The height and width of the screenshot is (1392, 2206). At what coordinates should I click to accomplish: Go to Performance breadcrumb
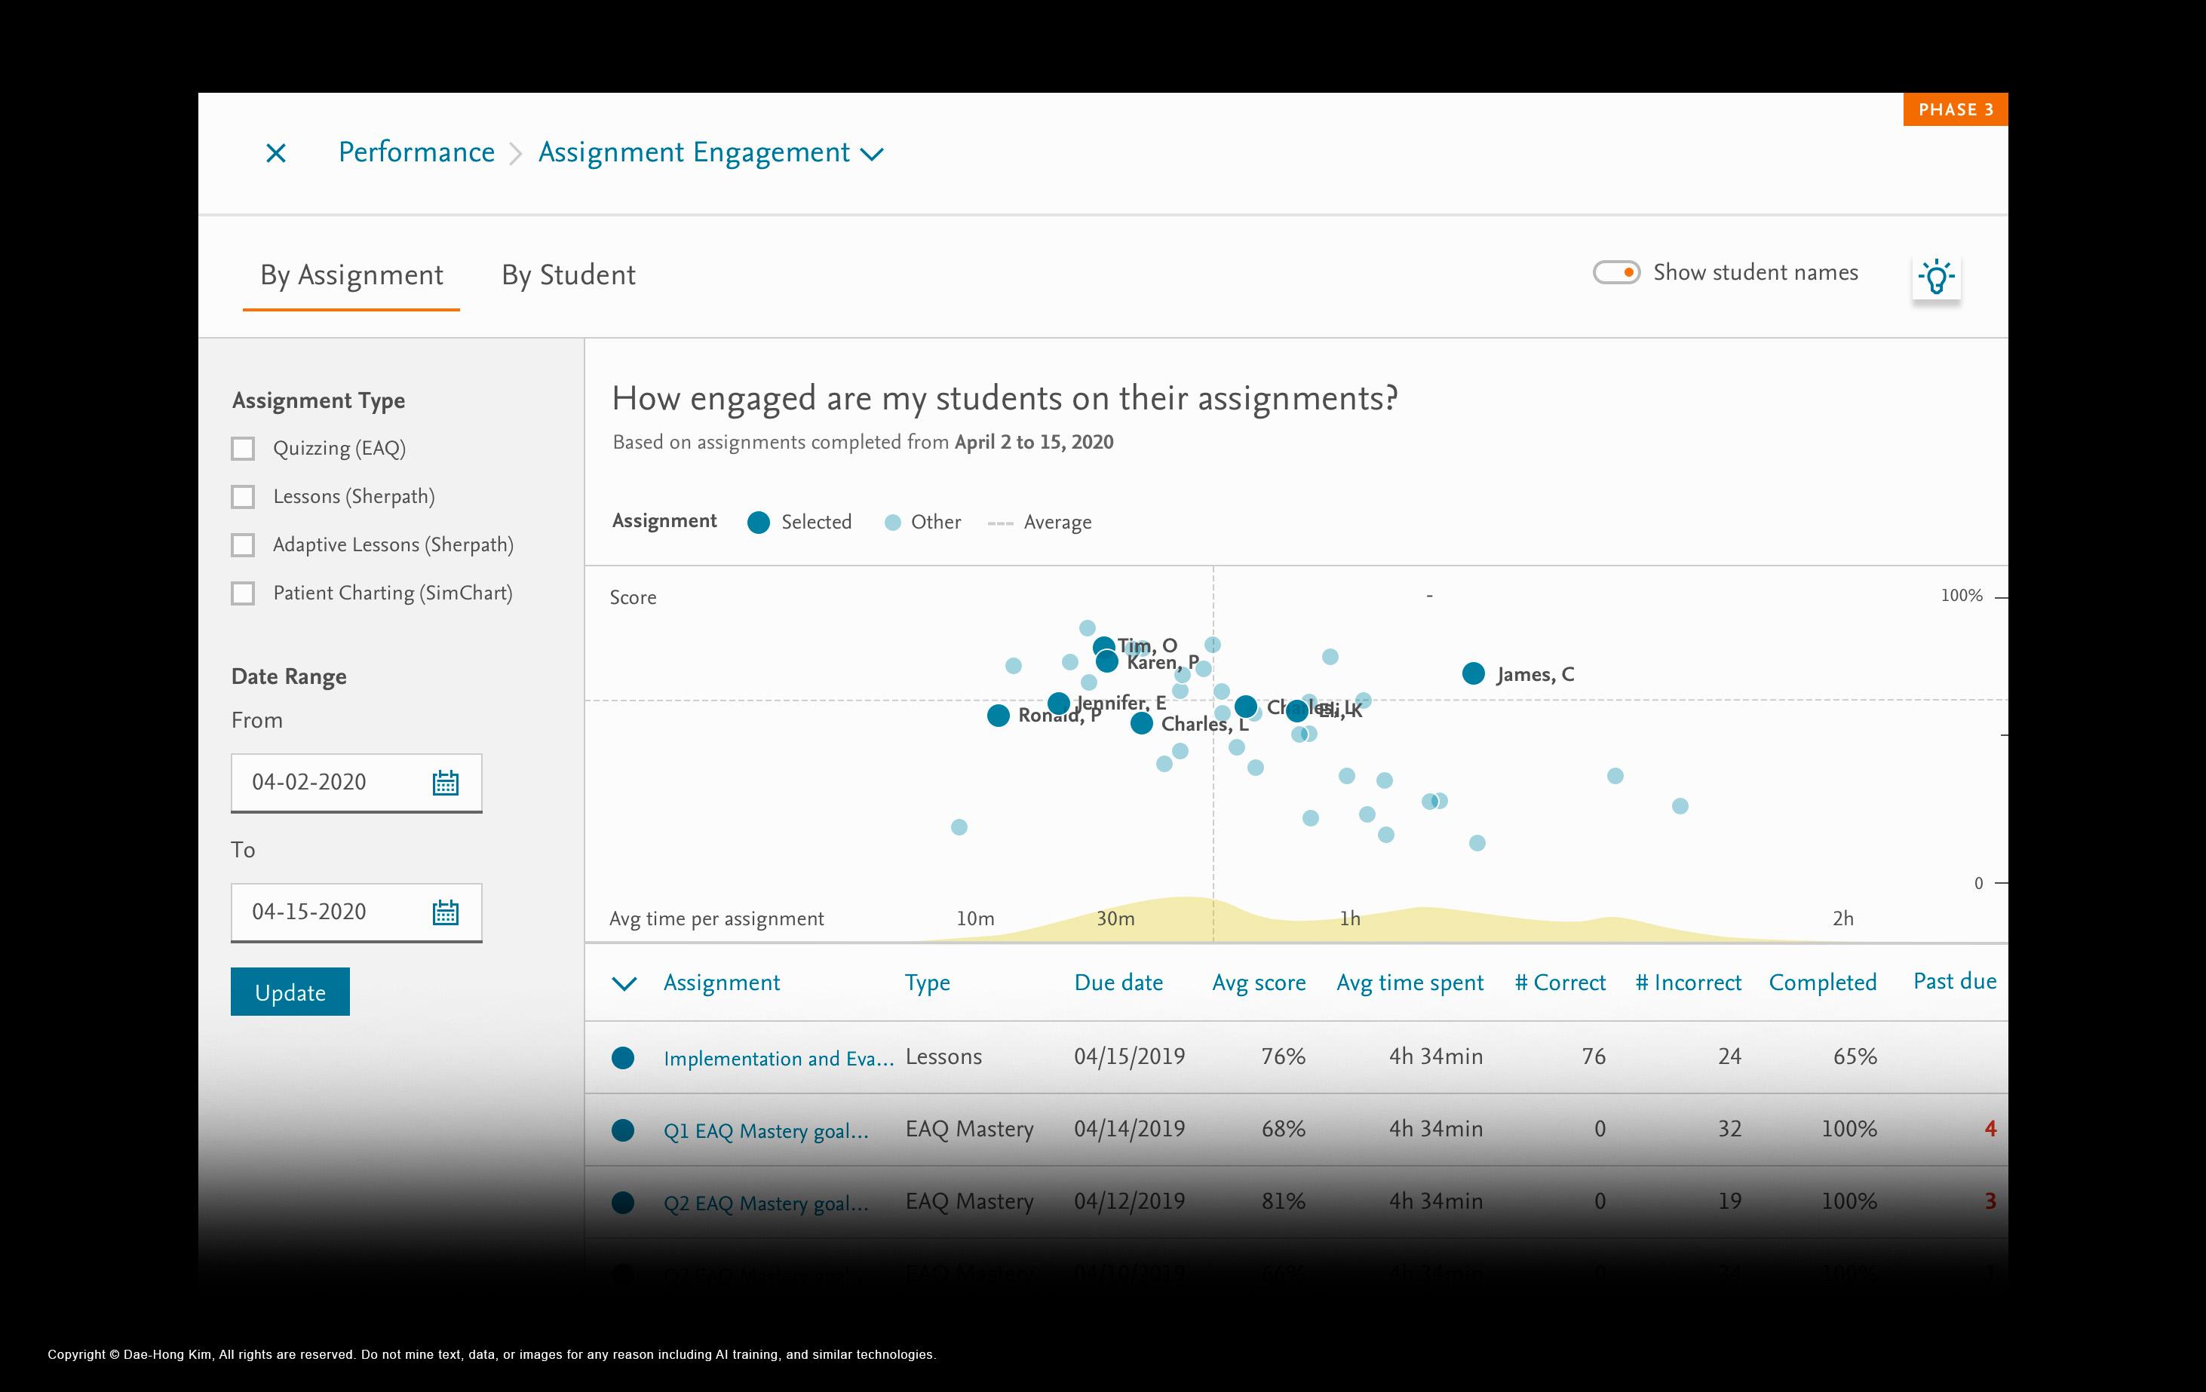tap(416, 152)
